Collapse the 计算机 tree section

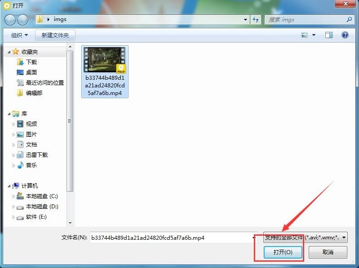(9, 186)
